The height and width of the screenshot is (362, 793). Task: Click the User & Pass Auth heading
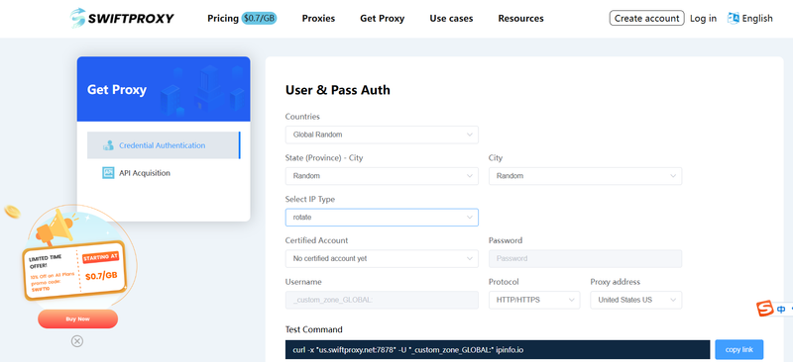(x=338, y=90)
